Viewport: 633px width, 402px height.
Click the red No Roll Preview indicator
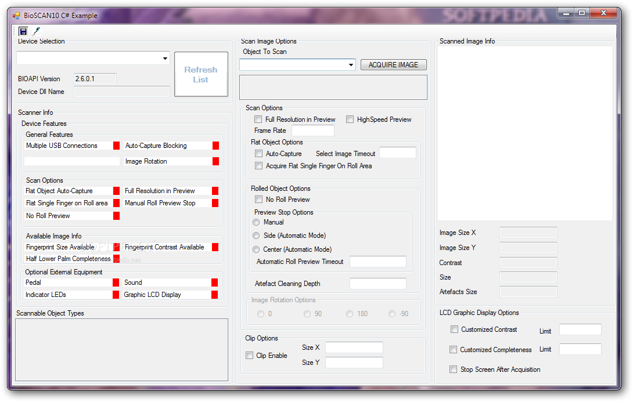coord(116,216)
